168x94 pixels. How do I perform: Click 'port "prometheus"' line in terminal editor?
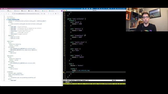pyautogui.click(x=78, y=36)
